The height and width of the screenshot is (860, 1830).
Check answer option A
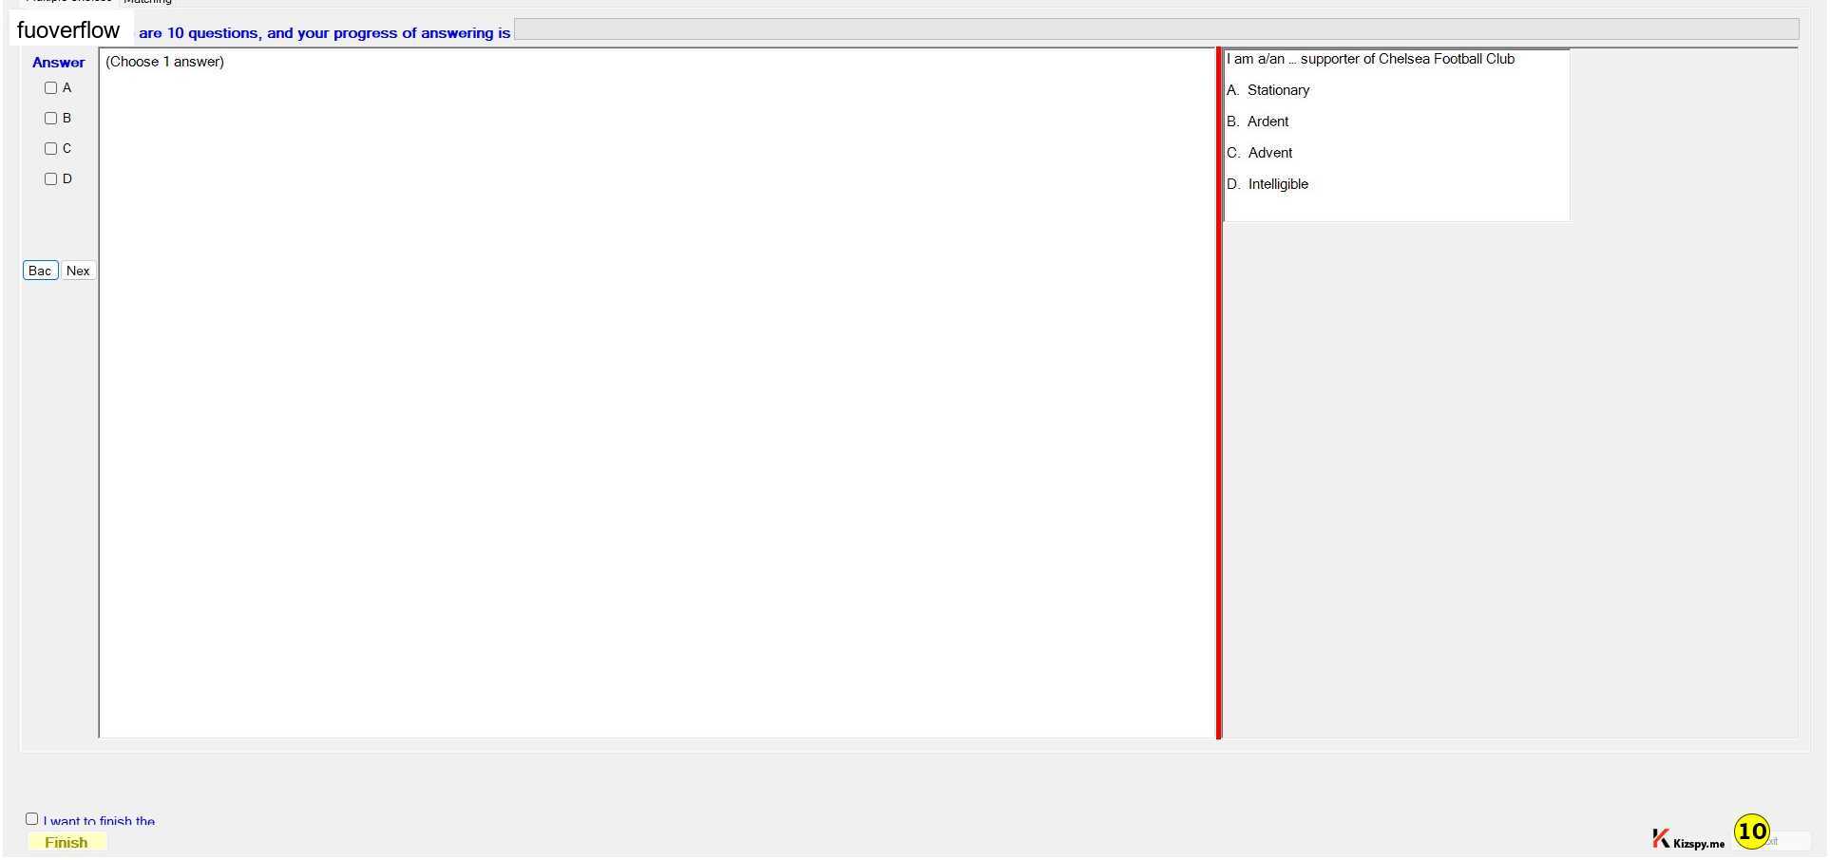point(51,87)
